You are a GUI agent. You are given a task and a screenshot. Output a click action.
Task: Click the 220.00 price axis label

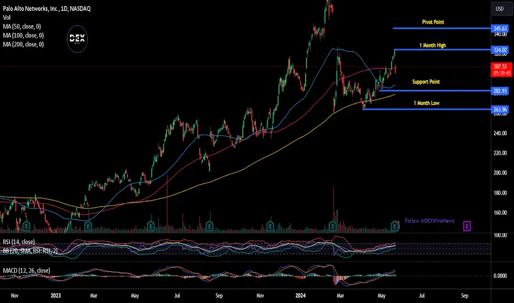[x=500, y=153]
